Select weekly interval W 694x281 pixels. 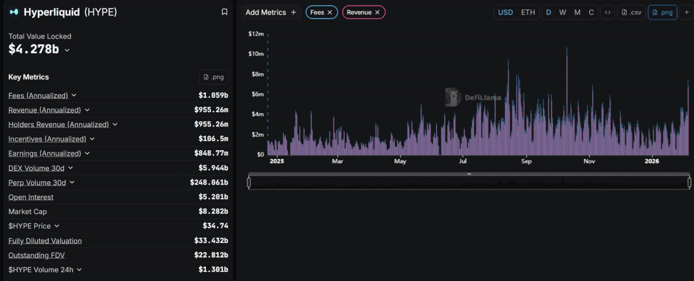tap(563, 12)
